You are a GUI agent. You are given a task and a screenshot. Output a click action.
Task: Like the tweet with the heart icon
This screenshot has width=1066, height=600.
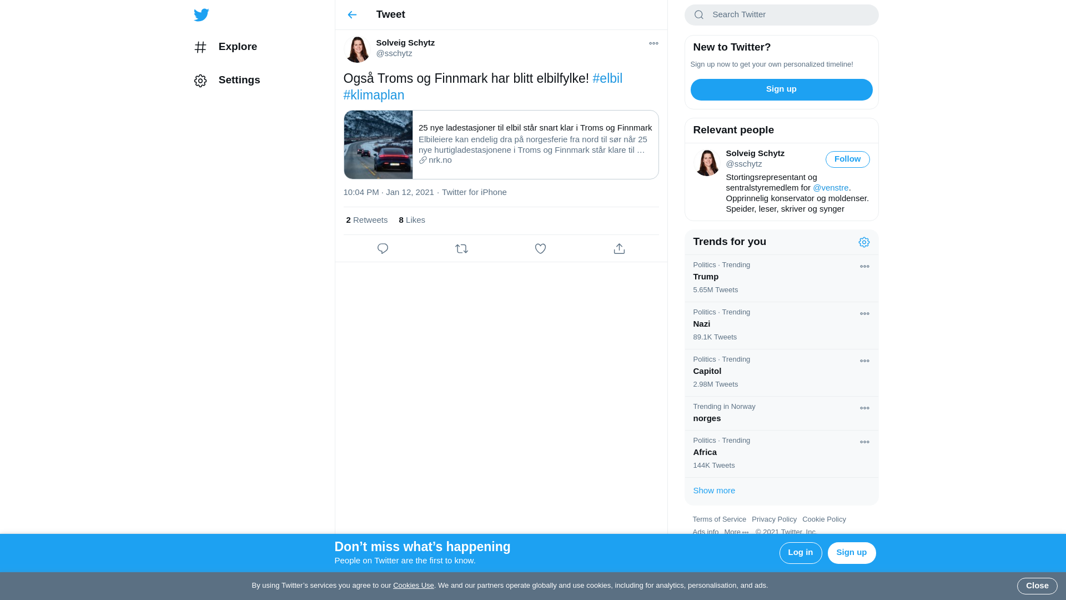tap(540, 249)
